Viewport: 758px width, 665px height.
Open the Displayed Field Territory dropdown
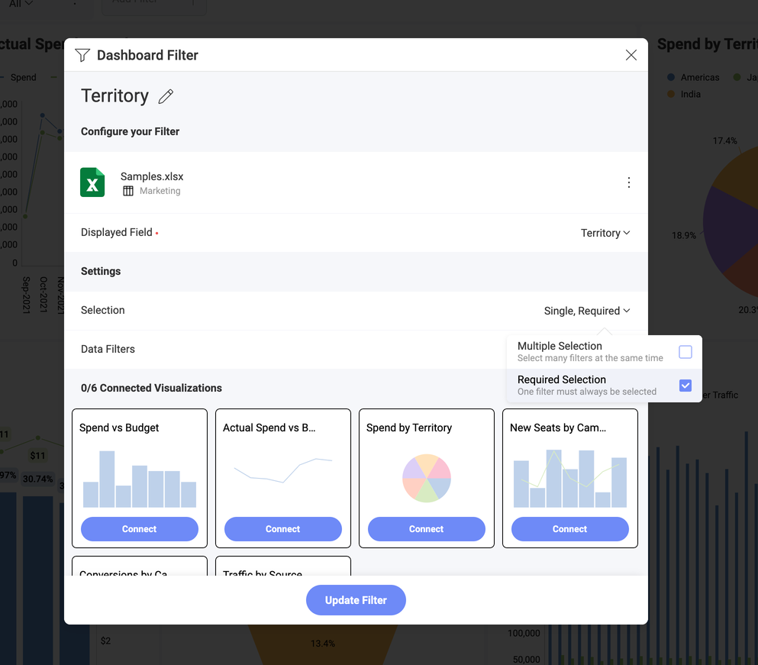click(x=605, y=233)
